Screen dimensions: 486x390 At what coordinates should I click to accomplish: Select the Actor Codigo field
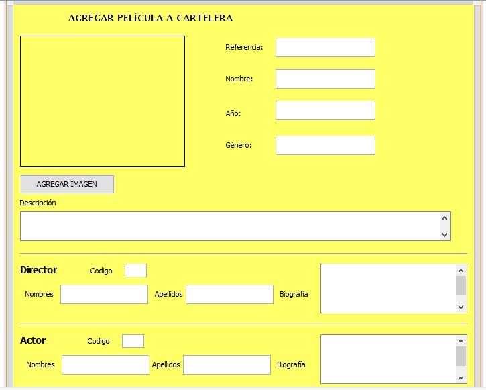(133, 341)
